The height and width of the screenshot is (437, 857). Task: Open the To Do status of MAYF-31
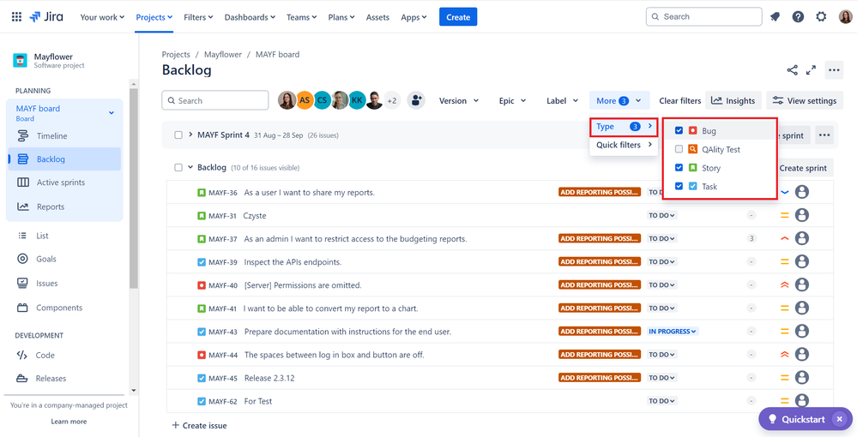pyautogui.click(x=662, y=215)
